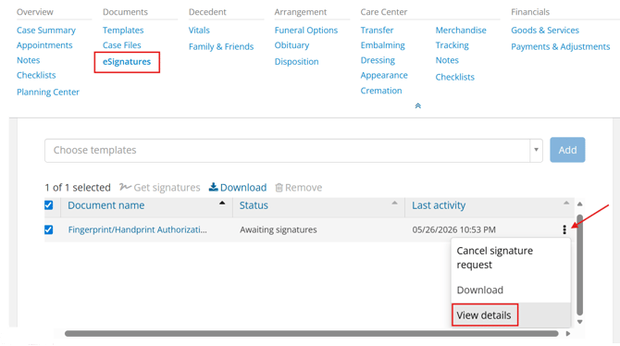Open Merchandise
The height and width of the screenshot is (346, 620).
[461, 30]
